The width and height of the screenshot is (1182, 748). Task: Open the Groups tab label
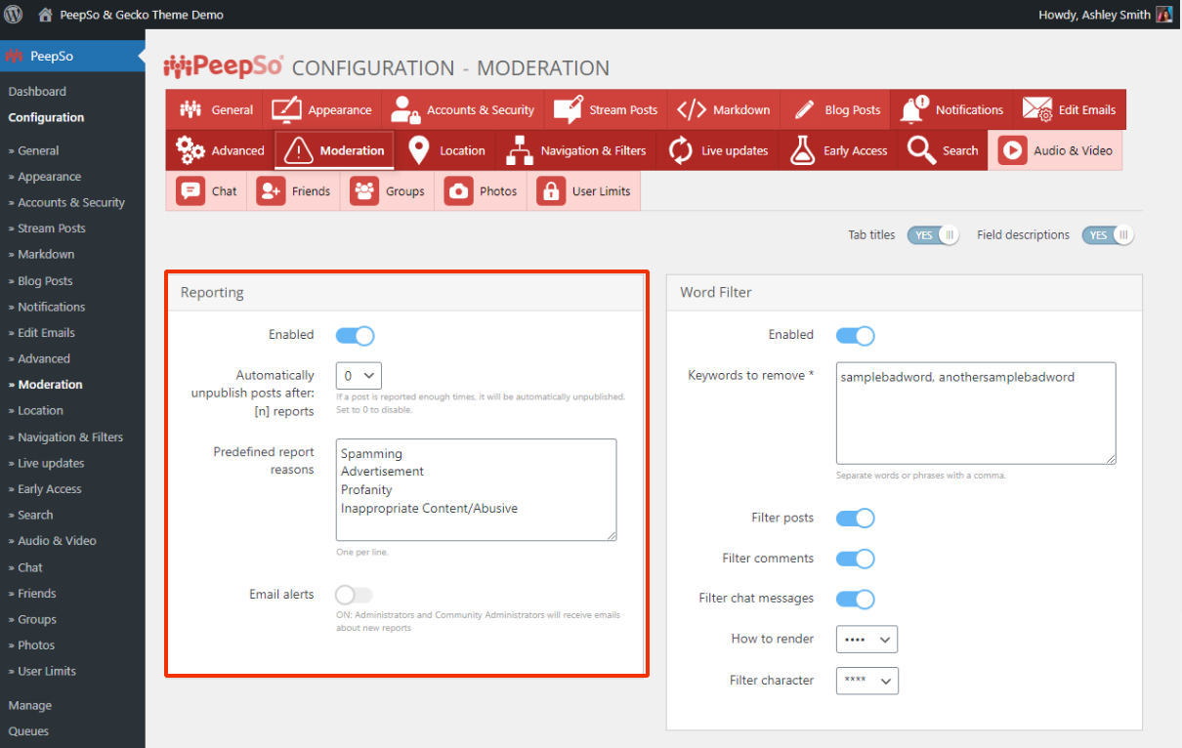[404, 191]
